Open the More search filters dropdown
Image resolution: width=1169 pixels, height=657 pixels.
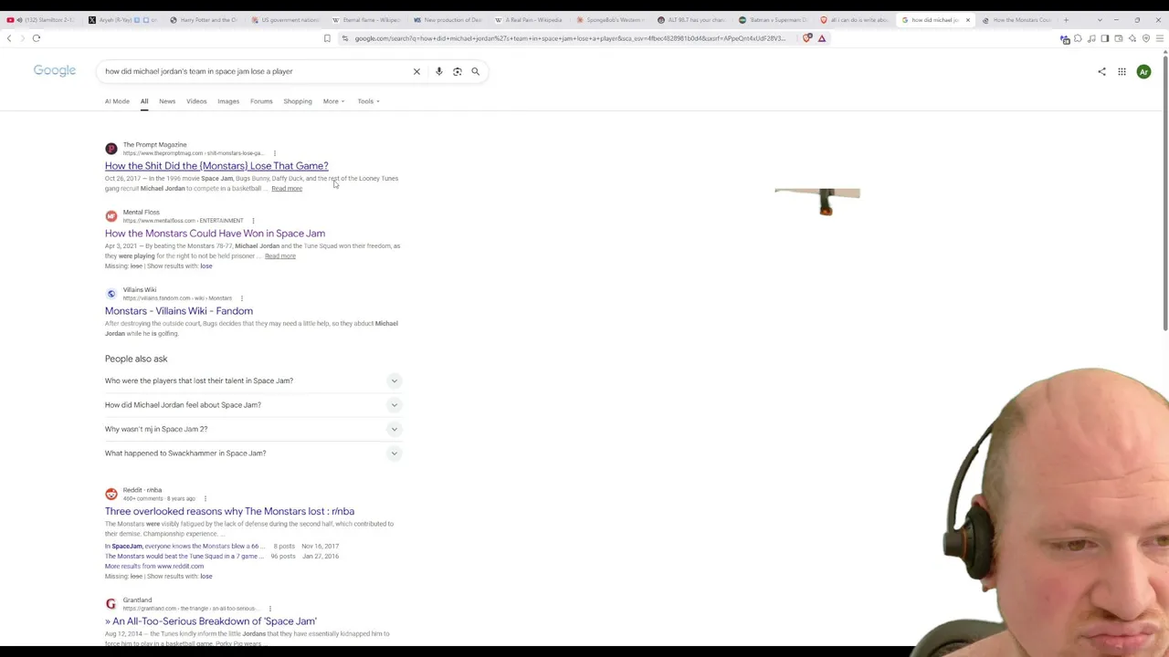coord(333,101)
